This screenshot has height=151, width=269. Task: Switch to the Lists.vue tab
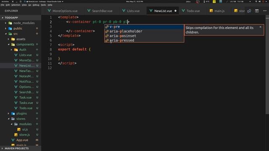tap(131, 11)
